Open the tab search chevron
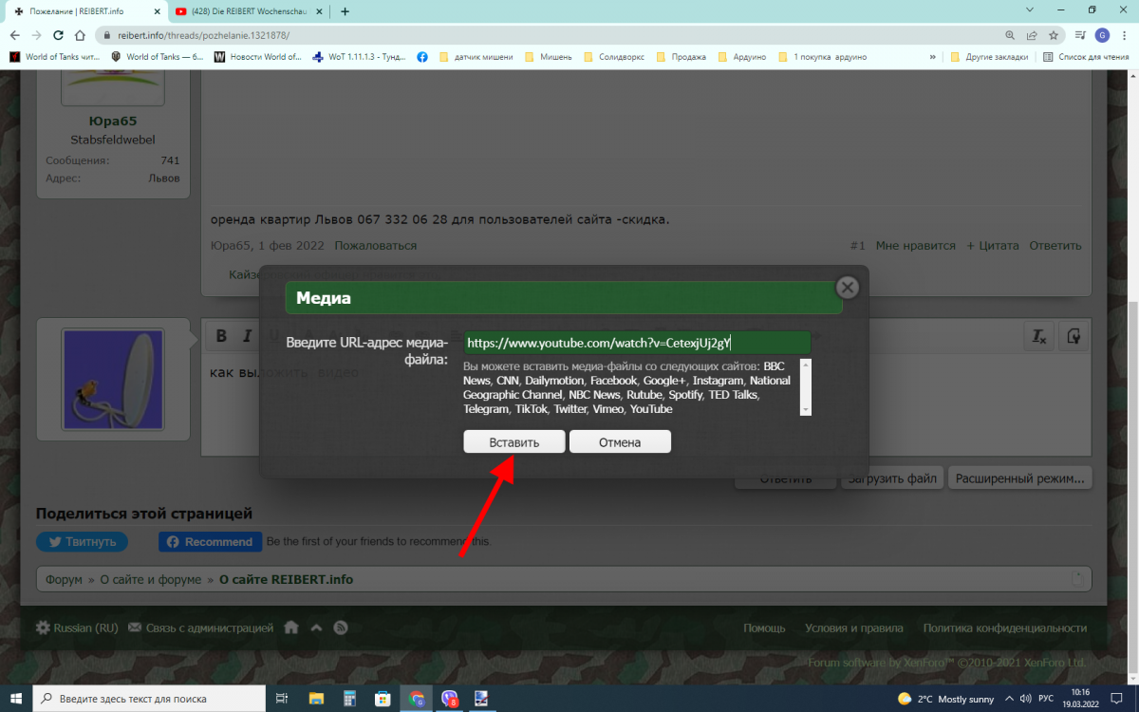This screenshot has width=1139, height=712. pos(1031,10)
